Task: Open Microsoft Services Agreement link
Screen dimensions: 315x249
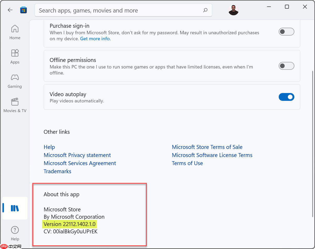Action: click(x=80, y=163)
